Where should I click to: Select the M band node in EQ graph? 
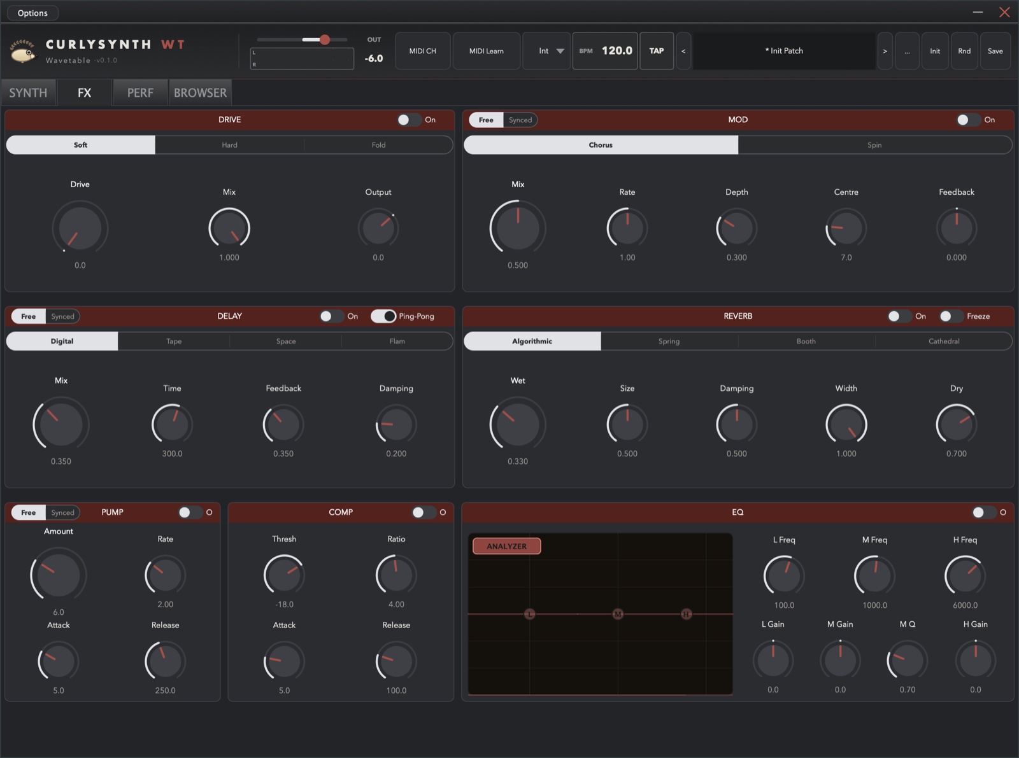[618, 614]
